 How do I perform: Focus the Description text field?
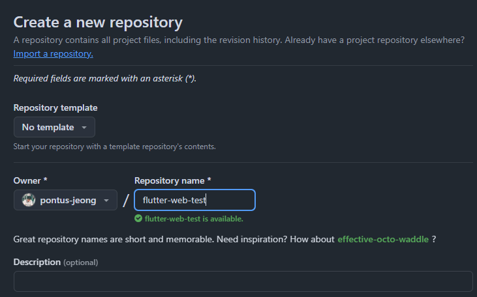pyautogui.click(x=243, y=281)
